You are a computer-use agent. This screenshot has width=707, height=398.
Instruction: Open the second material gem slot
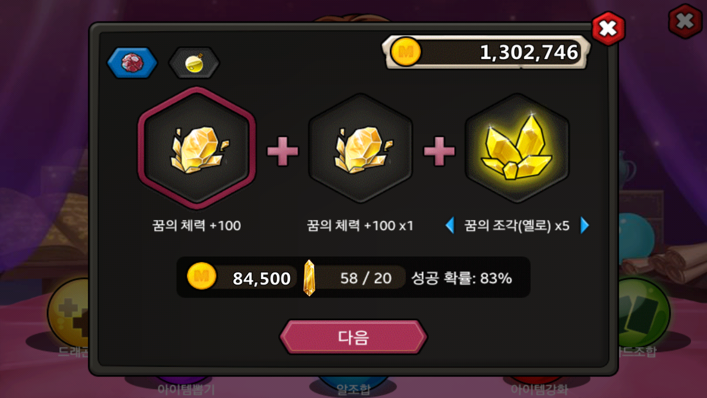[360, 148]
